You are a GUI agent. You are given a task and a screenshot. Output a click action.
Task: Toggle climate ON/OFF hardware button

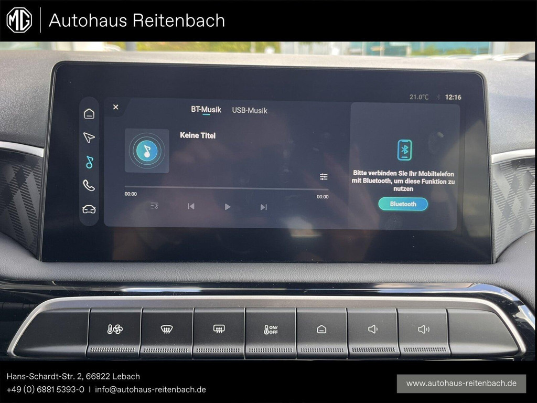tap(271, 330)
